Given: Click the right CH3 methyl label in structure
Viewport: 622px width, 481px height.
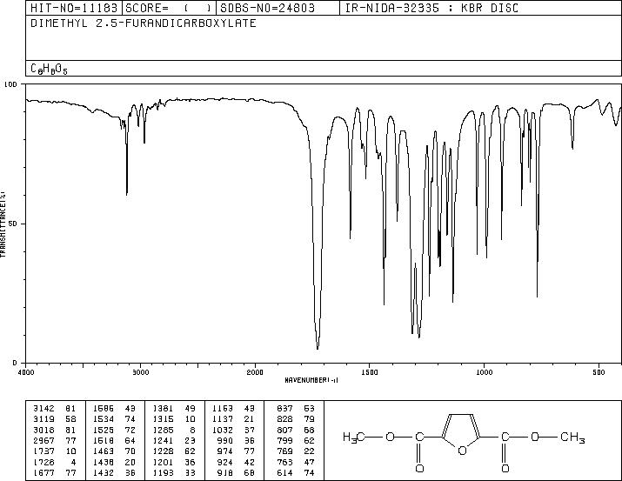Looking at the screenshot, I should coord(572,438).
